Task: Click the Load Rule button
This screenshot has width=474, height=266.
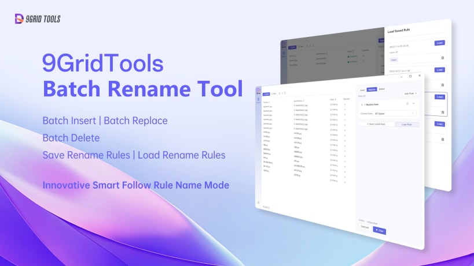Action: [x=407, y=125]
